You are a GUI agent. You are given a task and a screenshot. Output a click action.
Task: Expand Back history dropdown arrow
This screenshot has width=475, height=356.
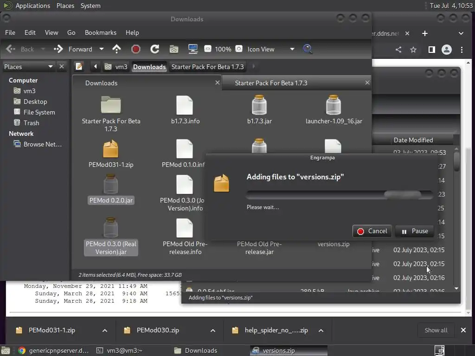43,49
